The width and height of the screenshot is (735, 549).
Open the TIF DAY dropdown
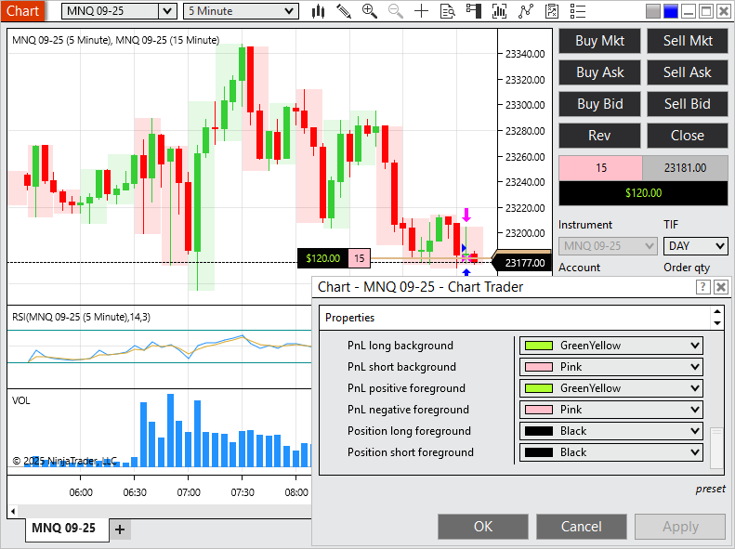695,246
